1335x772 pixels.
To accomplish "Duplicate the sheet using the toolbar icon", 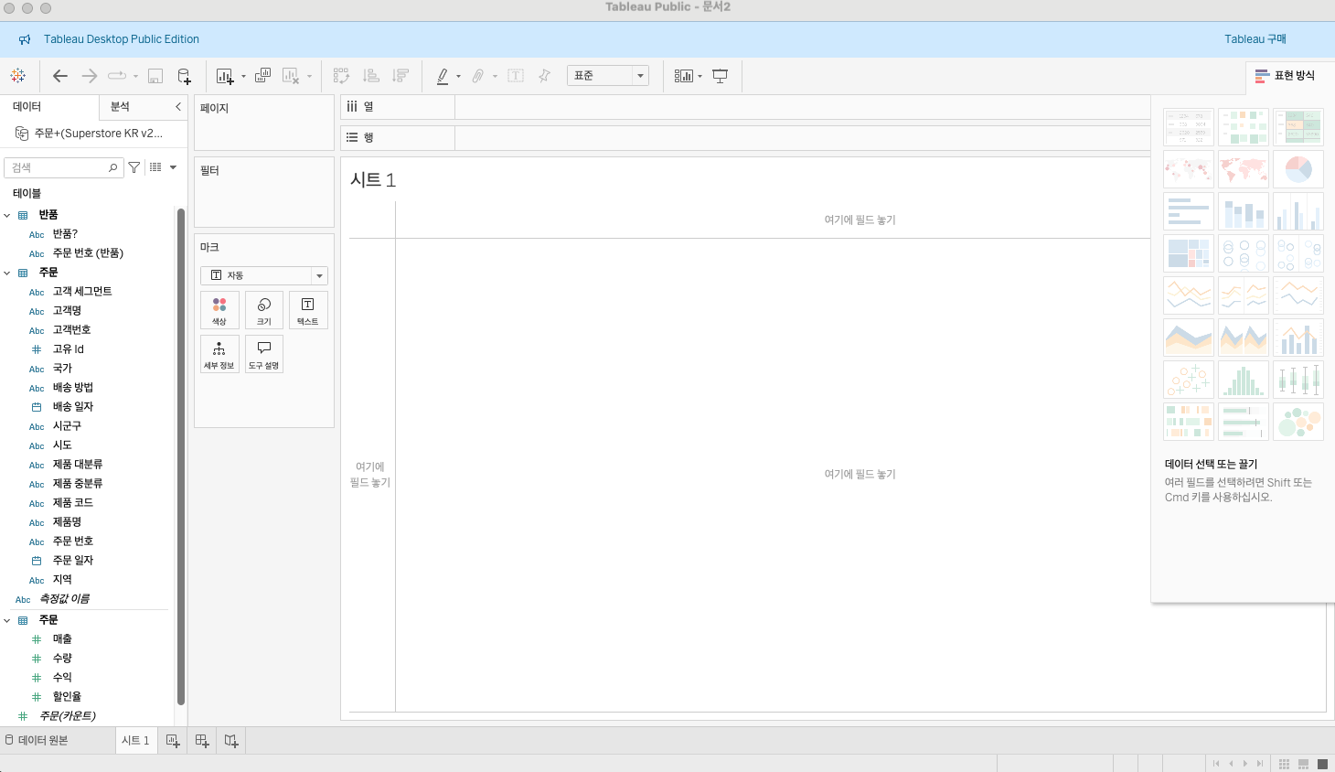I will [262, 76].
